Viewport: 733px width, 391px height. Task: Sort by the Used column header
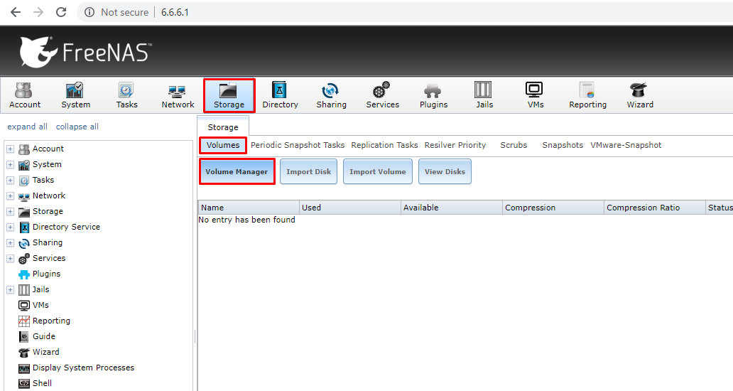click(x=350, y=208)
